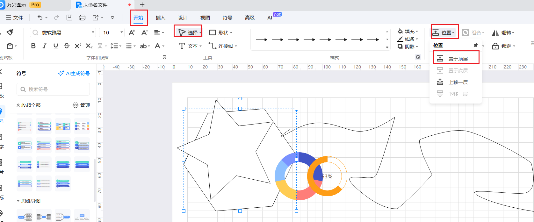Open the font size dropdown

point(121,32)
